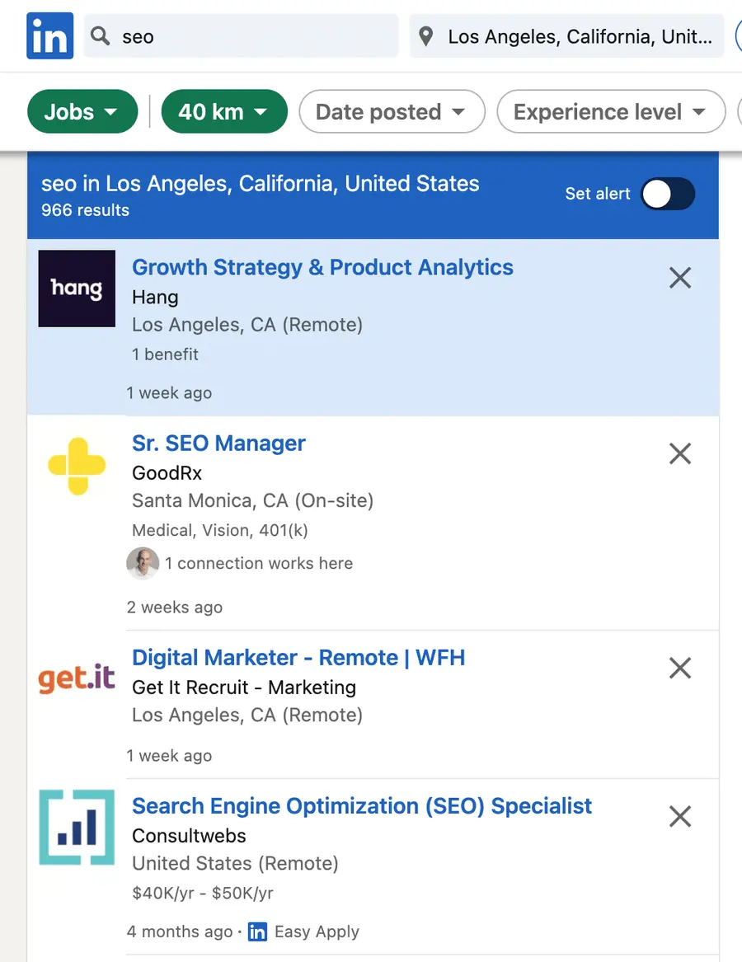Viewport: 742px width, 962px height.
Task: Click the LinkedIn icon next to Easy Apply
Action: (x=256, y=931)
